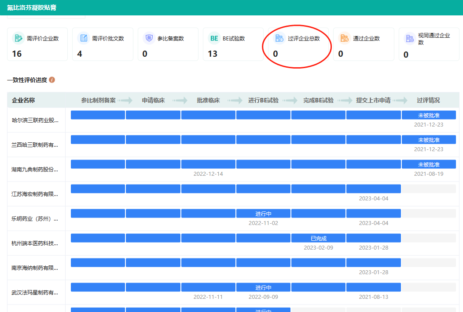Click date 2021-08-13 in 武汉法玛星 row

(374, 297)
